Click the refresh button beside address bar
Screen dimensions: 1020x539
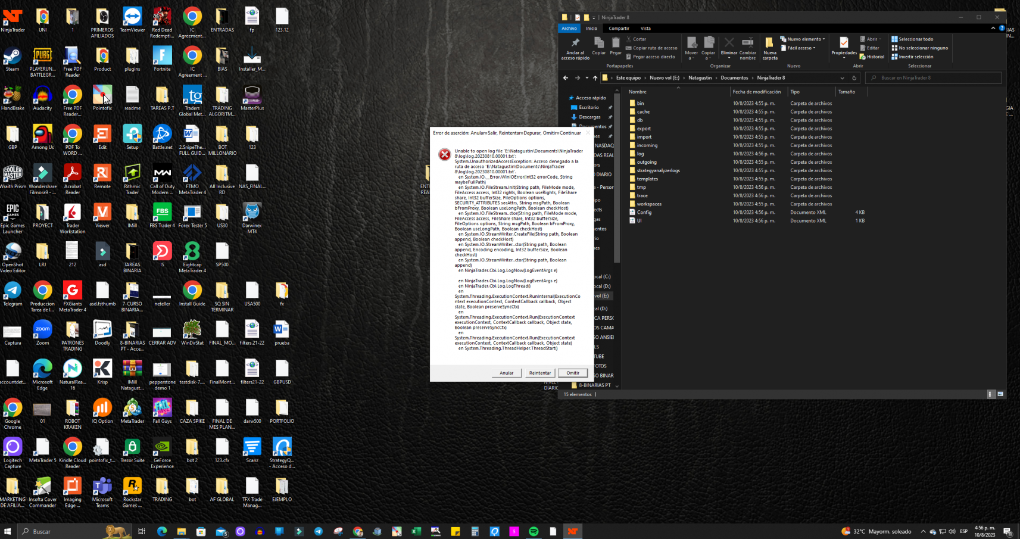(854, 78)
